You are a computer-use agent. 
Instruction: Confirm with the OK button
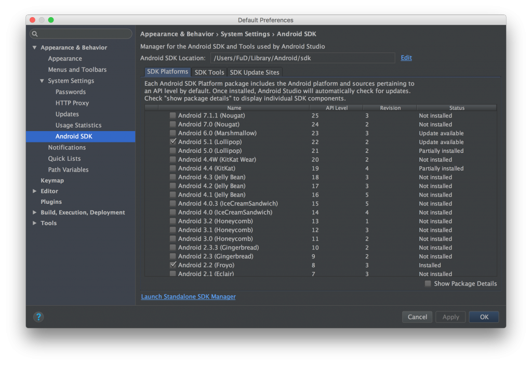point(484,317)
